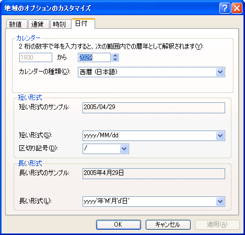Click inside the 長い形式 format text box
Image resolution: width=245 pixels, height=235 pixels.
point(149,202)
